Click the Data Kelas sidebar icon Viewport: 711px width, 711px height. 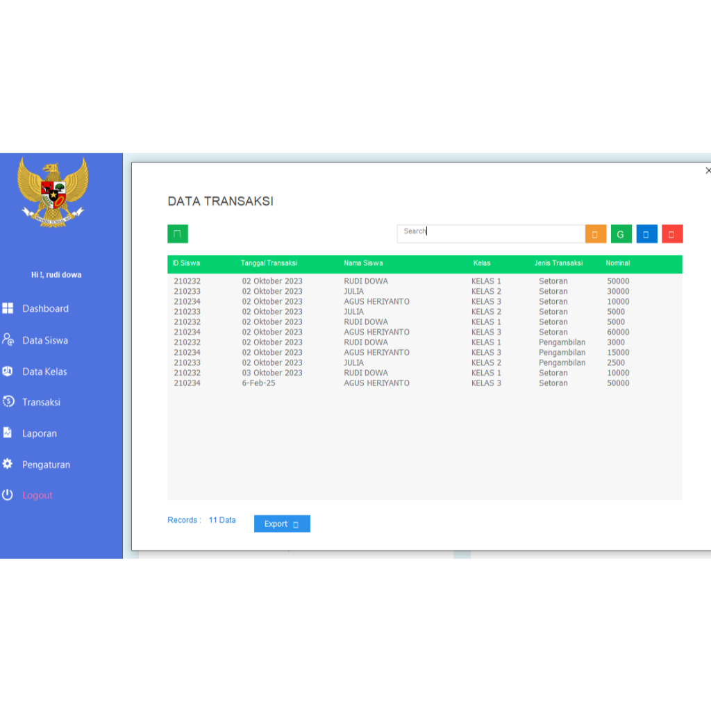coord(8,371)
